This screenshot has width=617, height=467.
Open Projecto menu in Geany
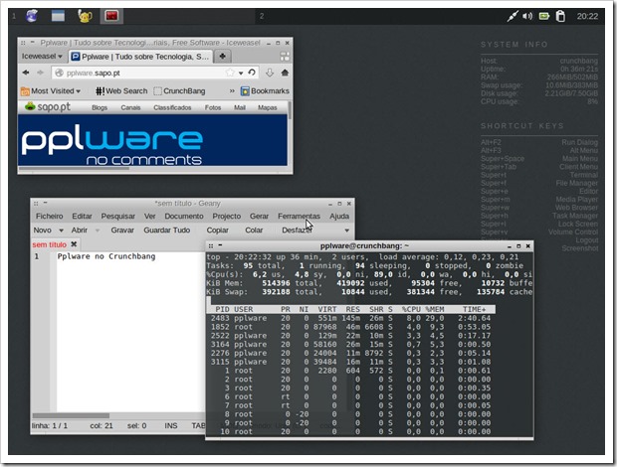pos(227,216)
